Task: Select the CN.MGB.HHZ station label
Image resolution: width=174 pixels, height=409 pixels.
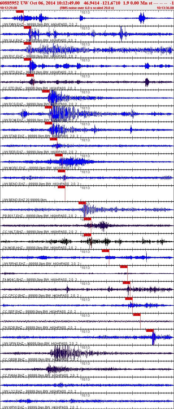Action: click(40, 248)
